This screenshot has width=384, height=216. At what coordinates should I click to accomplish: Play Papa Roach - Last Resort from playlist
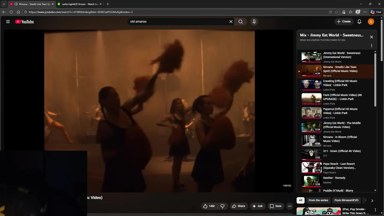(336, 168)
